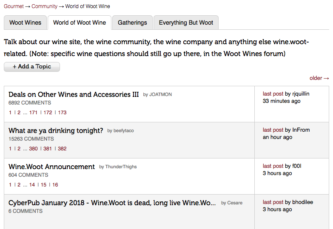Go to page 16 of Announcement topic
The height and width of the screenshot is (229, 333).
(55, 185)
